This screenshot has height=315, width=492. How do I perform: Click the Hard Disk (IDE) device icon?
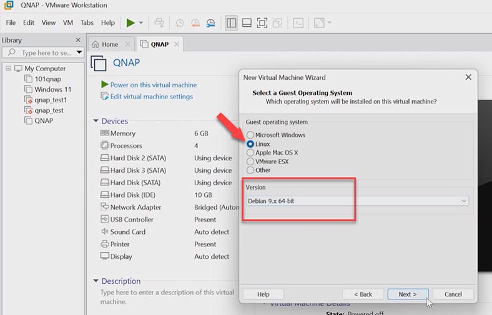tap(104, 195)
